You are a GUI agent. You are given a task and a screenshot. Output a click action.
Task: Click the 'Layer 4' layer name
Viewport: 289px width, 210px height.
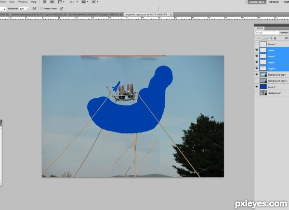(272, 87)
